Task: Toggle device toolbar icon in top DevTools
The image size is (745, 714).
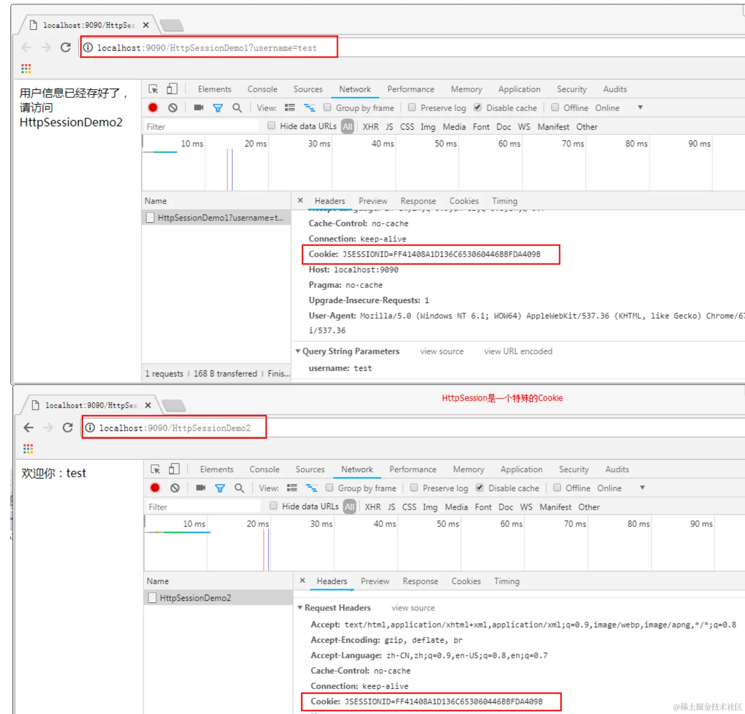Action: [x=172, y=89]
